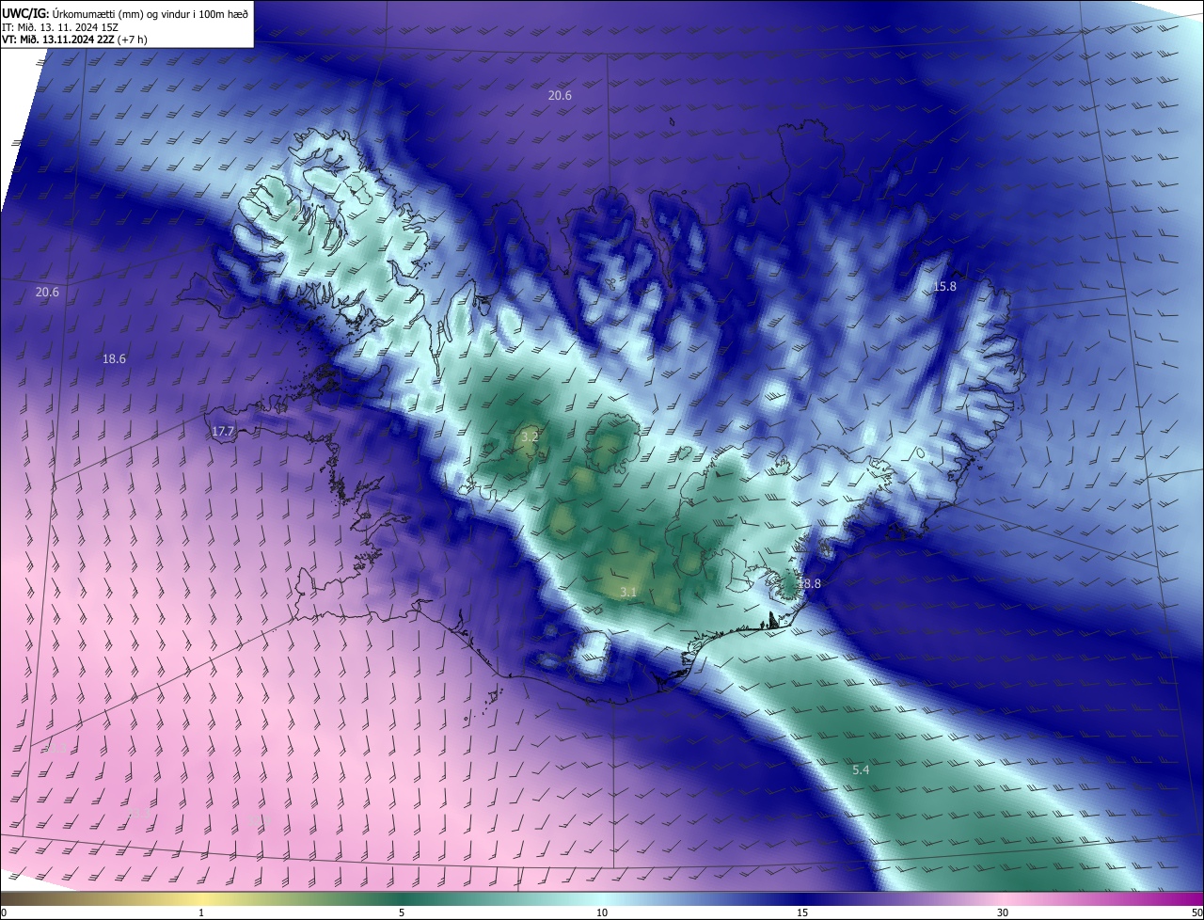Click the valid time line 'VT: Mið. 13.11.2024 22Z (+7 h)'
The width and height of the screenshot is (1204, 920).
pos(75,40)
